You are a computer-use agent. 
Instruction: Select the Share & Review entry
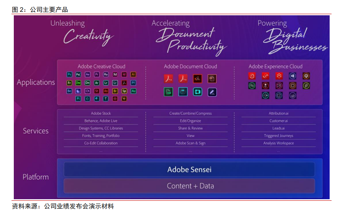(191, 128)
